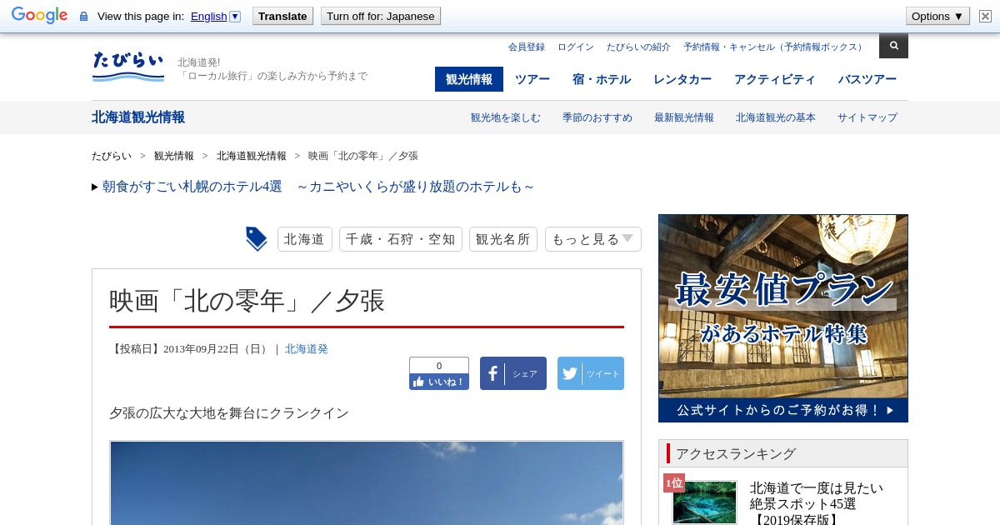Click the Google logo
The image size is (1000, 525).
tap(39, 16)
